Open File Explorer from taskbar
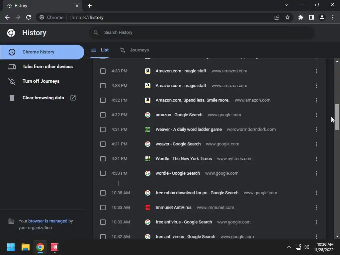The height and width of the screenshot is (255, 340). 25,247
